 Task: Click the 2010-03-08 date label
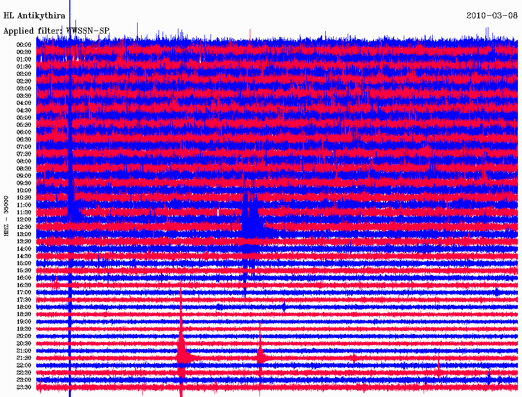pyautogui.click(x=492, y=16)
